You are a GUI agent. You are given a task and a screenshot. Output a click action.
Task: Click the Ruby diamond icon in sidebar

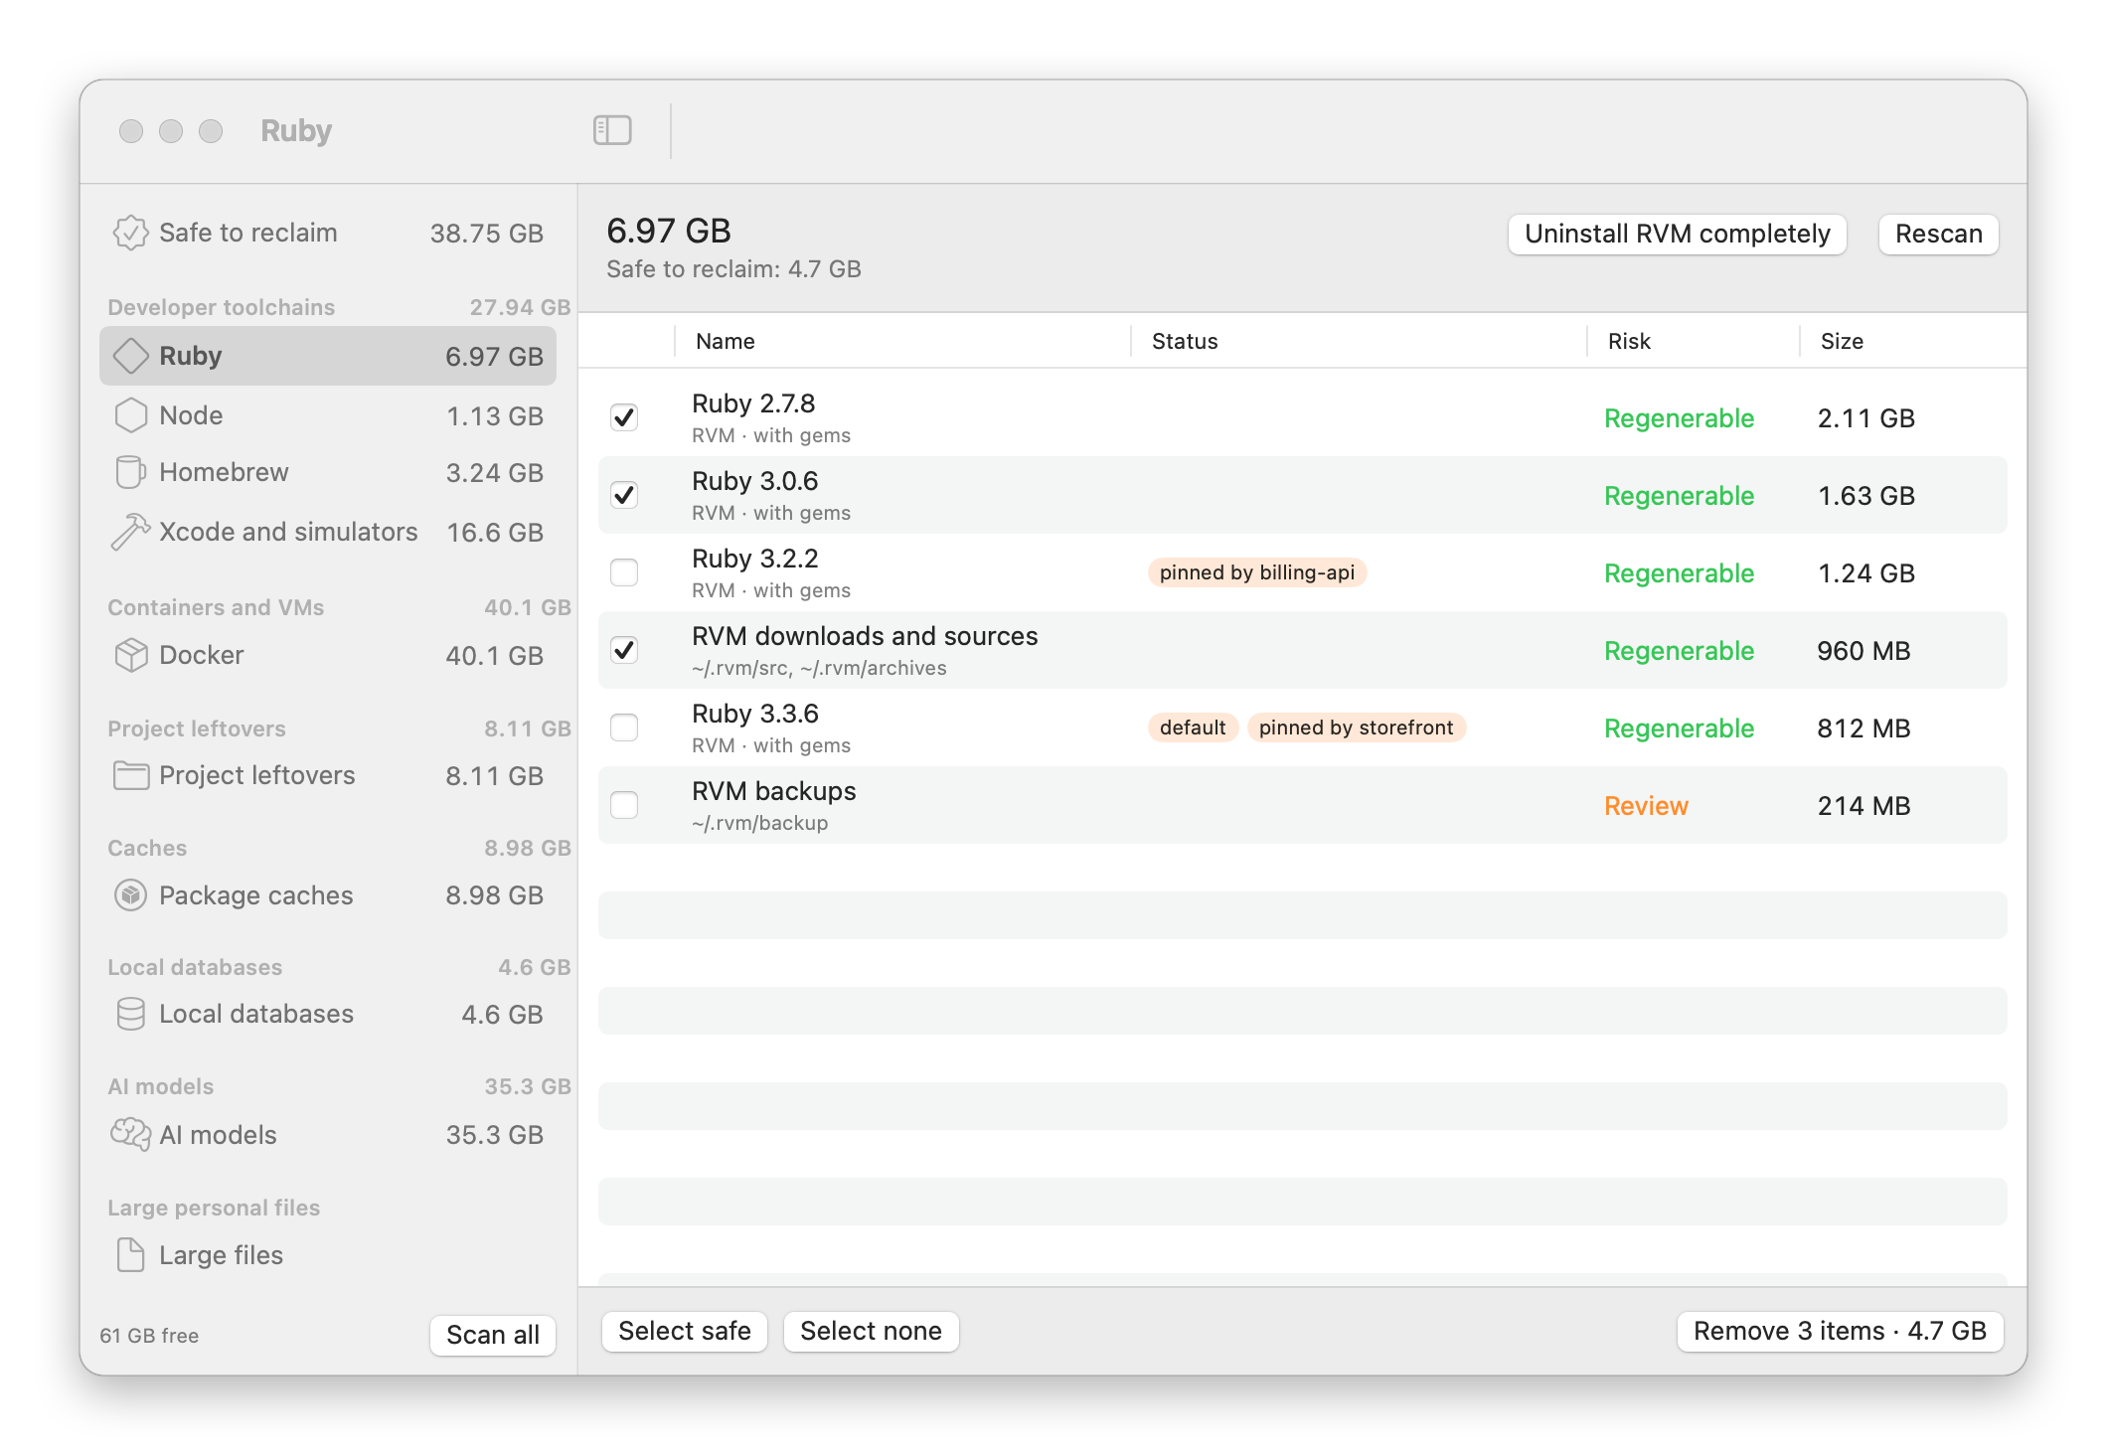pos(130,356)
